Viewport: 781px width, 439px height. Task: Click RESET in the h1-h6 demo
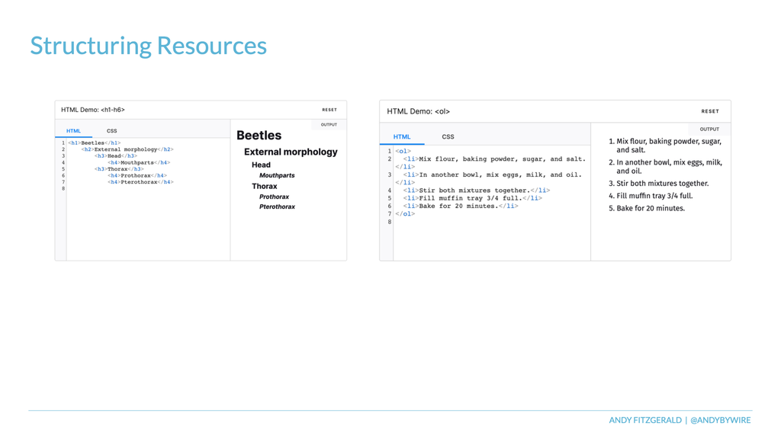click(x=329, y=110)
